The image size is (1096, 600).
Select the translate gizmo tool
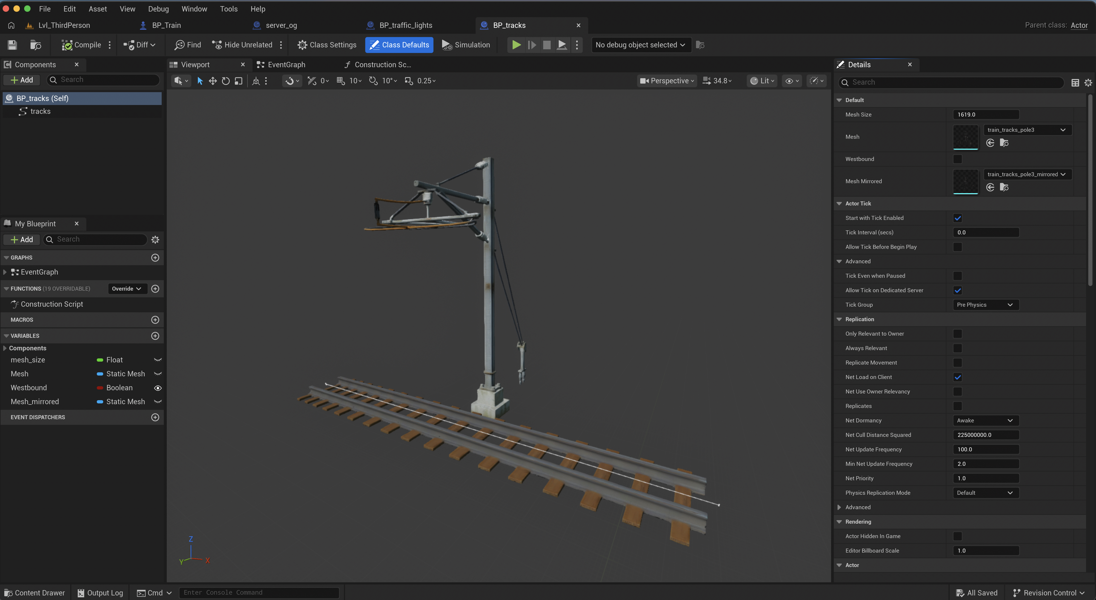coord(213,81)
